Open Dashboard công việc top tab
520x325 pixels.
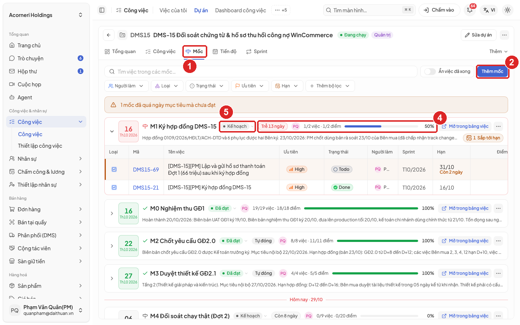click(240, 10)
